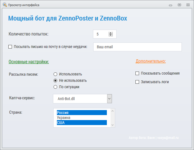Viewport: 194px width, 150px height.
Task: Select the 'Не использовать' radio option
Action: 55,81
